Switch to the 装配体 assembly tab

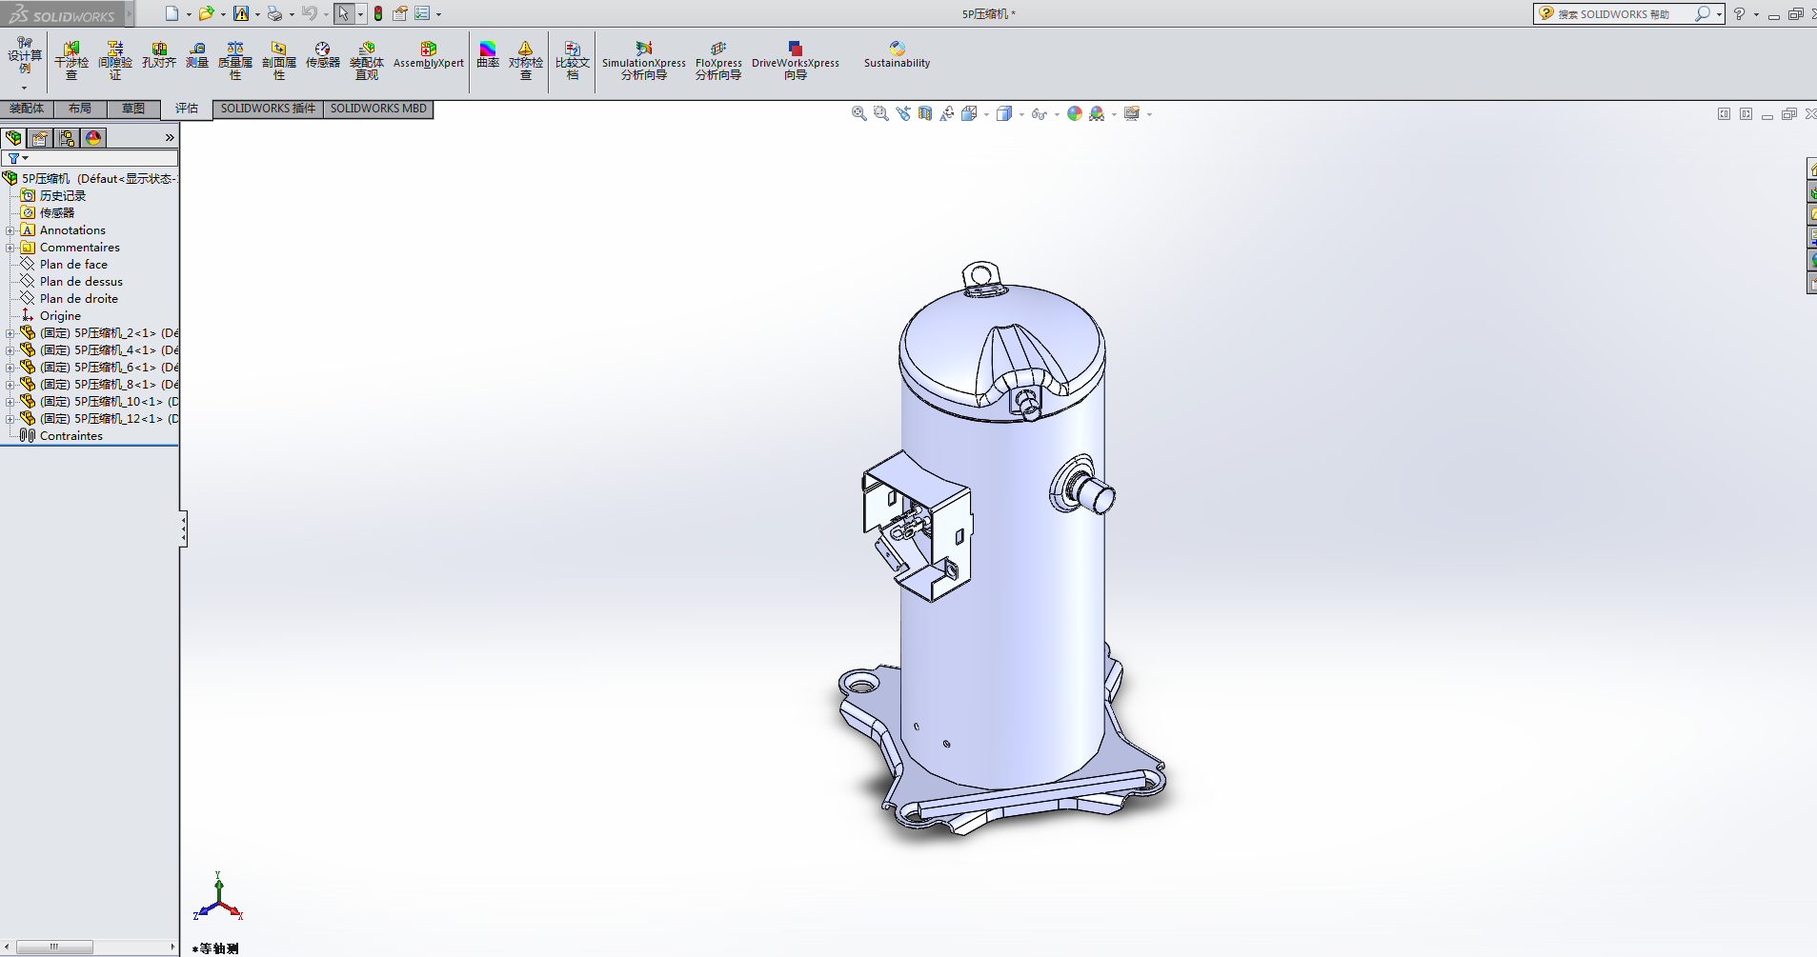coord(27,109)
